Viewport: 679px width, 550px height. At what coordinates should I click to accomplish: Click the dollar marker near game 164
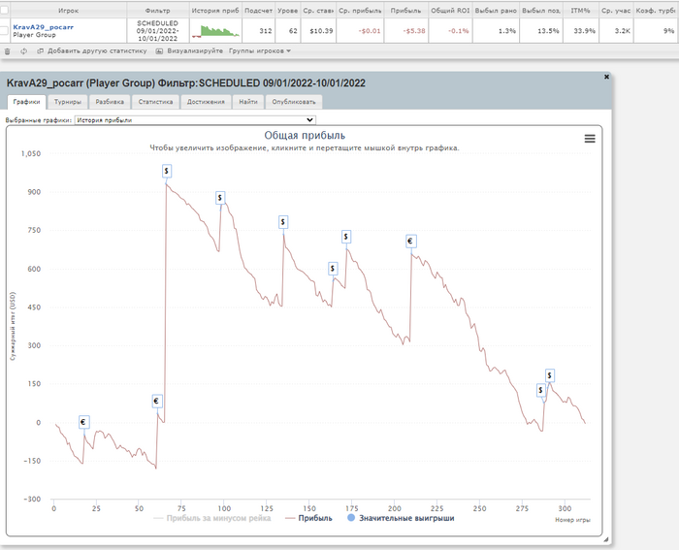(x=333, y=269)
